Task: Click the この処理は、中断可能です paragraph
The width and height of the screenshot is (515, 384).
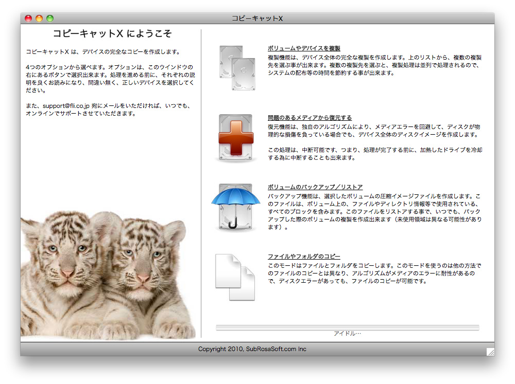Action: tap(375, 154)
